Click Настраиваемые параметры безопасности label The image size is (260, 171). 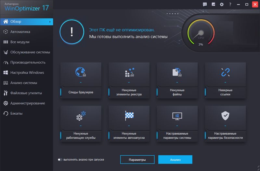pyautogui.click(x=225, y=135)
